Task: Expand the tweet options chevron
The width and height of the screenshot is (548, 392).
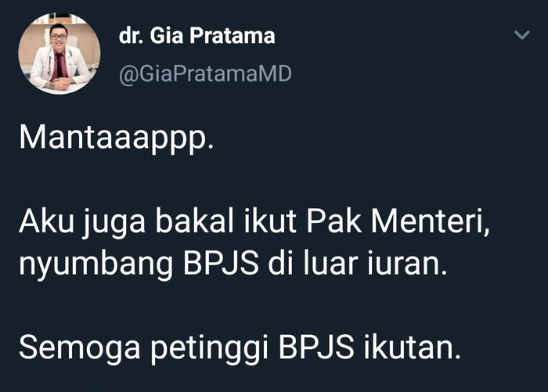Action: pyautogui.click(x=522, y=35)
